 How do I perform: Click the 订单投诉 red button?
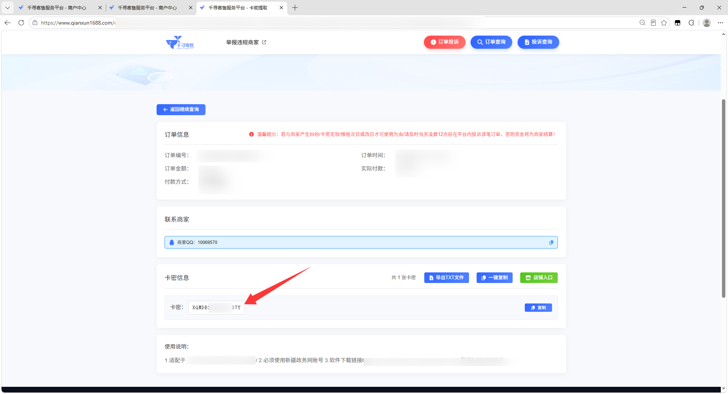pos(444,42)
